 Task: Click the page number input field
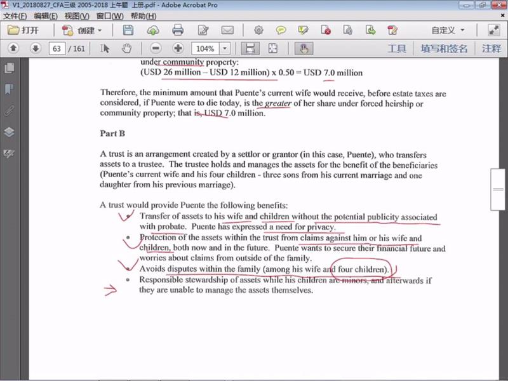pyautogui.click(x=57, y=48)
